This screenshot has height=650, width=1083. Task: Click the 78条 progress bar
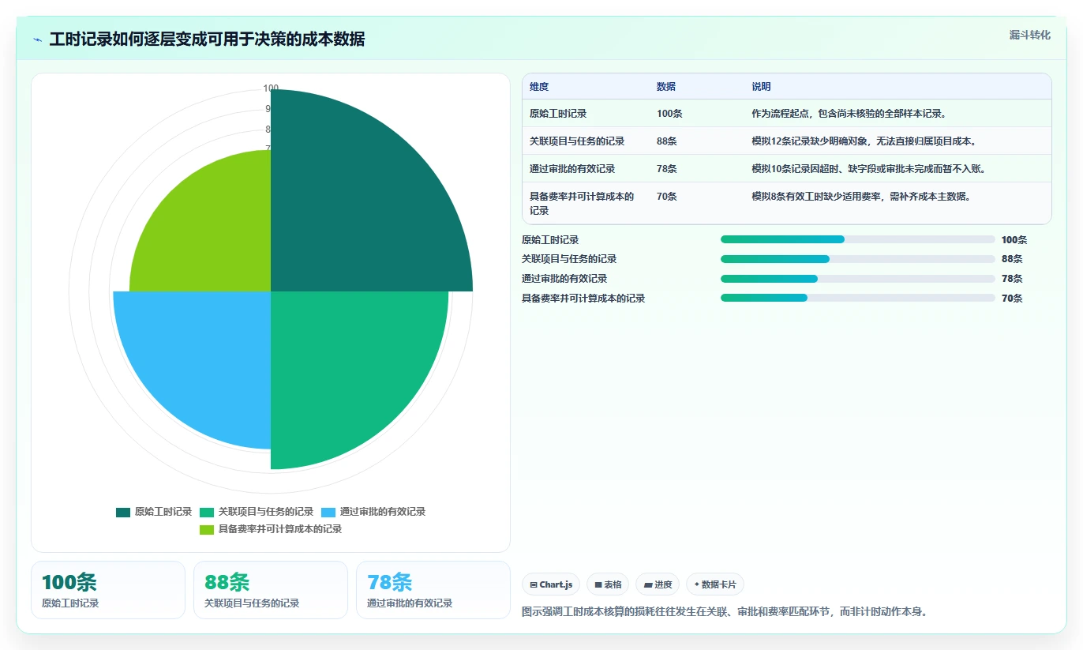pos(858,279)
